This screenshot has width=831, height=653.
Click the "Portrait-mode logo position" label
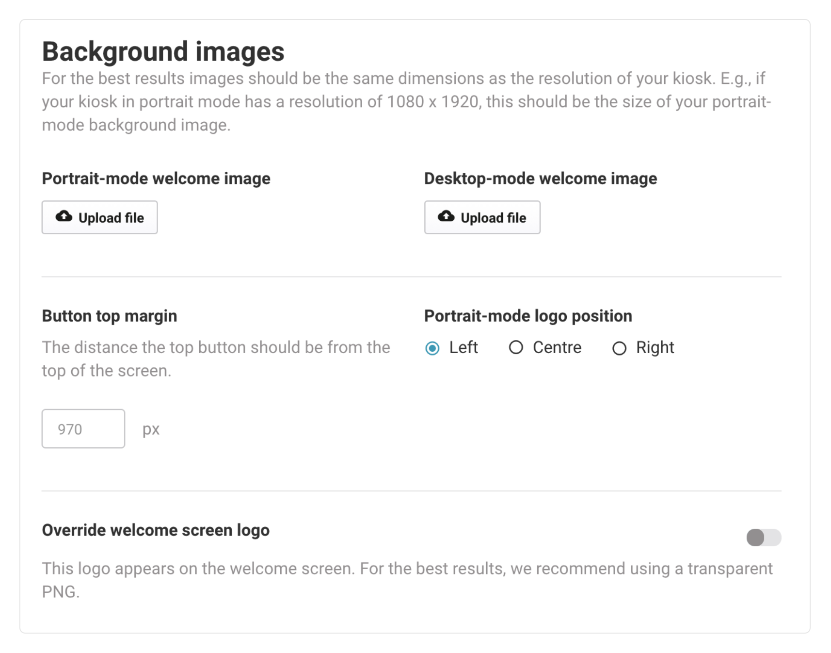coord(528,316)
